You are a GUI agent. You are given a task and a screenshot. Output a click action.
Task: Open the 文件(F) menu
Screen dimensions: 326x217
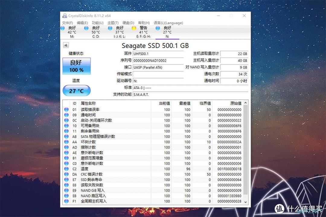coord(67,23)
